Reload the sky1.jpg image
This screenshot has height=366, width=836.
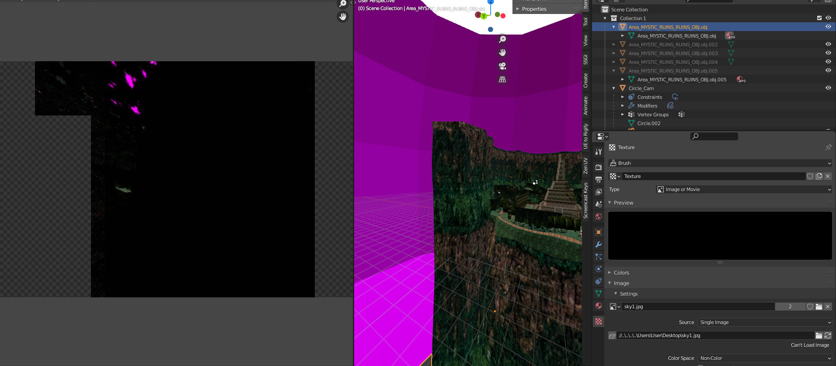828,335
